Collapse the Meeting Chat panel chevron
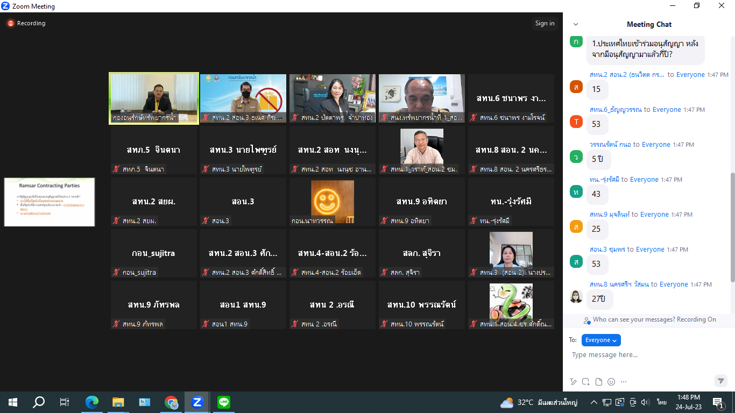The height and width of the screenshot is (413, 735). click(576, 24)
